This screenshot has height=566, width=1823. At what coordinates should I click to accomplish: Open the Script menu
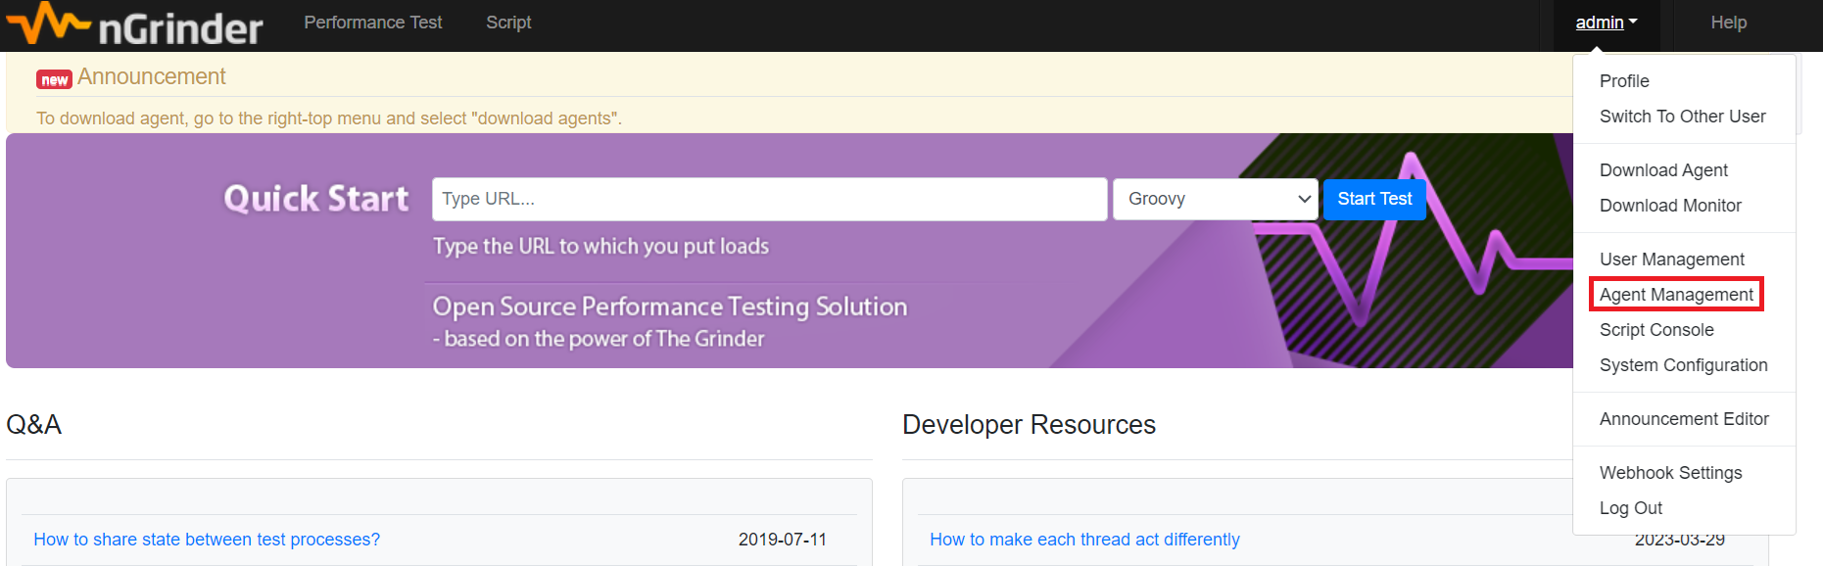pyautogui.click(x=508, y=23)
